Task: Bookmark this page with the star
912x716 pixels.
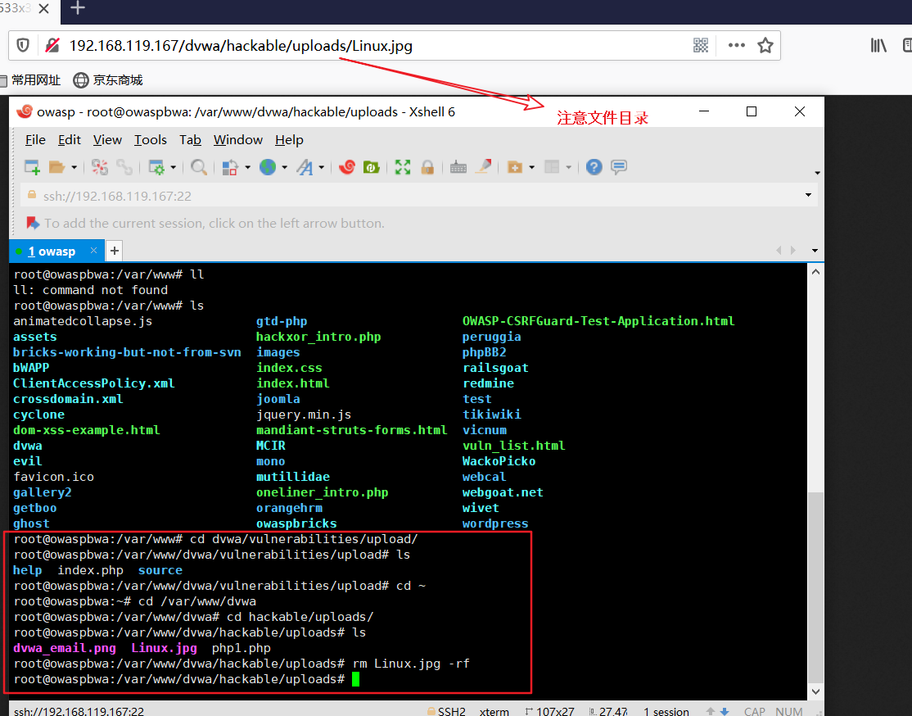Action: click(x=765, y=45)
